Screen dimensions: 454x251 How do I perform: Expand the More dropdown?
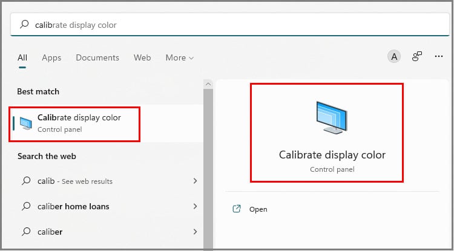pos(180,57)
